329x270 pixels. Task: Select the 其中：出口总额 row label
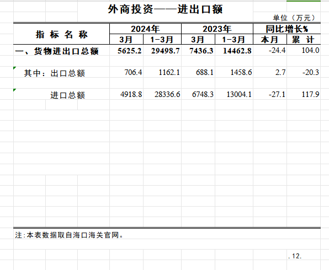tap(54, 73)
